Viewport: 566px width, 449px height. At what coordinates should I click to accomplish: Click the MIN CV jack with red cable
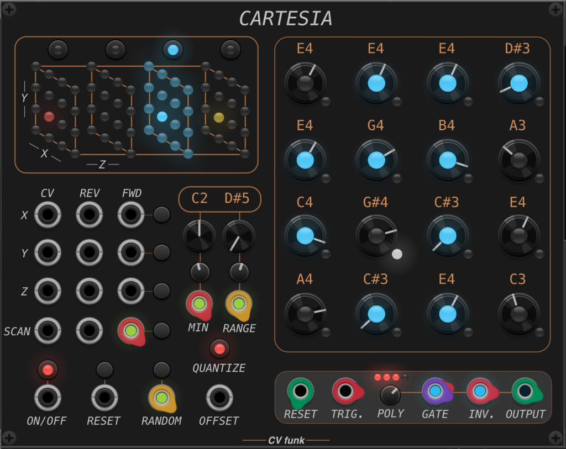199,304
